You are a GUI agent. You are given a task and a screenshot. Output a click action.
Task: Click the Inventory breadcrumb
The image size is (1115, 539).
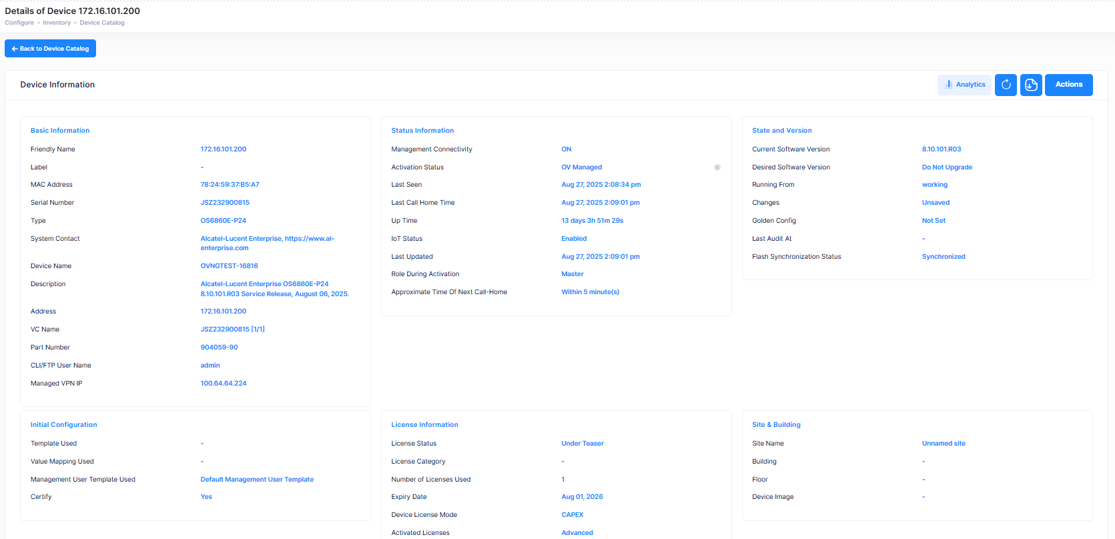click(x=57, y=23)
